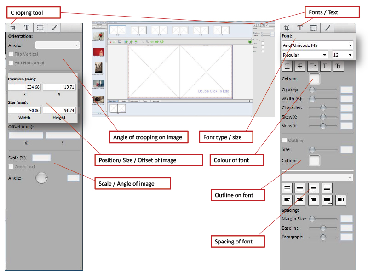The width and height of the screenshot is (368, 277).
Task: Click the font Colour swatch below text styles
Action: tap(314, 79)
